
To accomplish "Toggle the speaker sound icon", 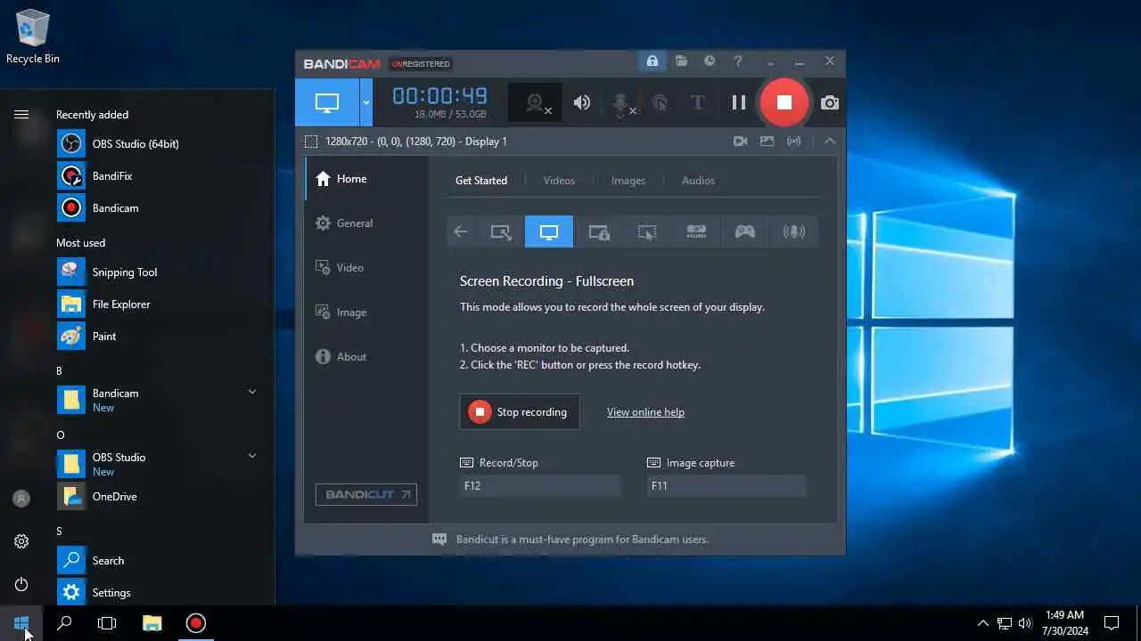I will pyautogui.click(x=582, y=102).
